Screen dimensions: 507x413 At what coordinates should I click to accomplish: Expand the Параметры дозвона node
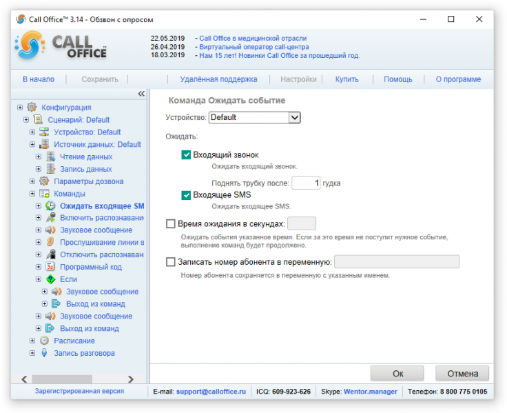click(32, 181)
